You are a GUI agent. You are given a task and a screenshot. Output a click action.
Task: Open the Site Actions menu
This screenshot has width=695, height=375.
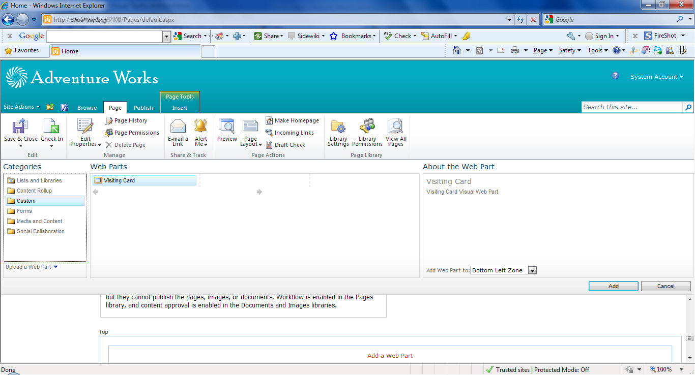(x=21, y=107)
